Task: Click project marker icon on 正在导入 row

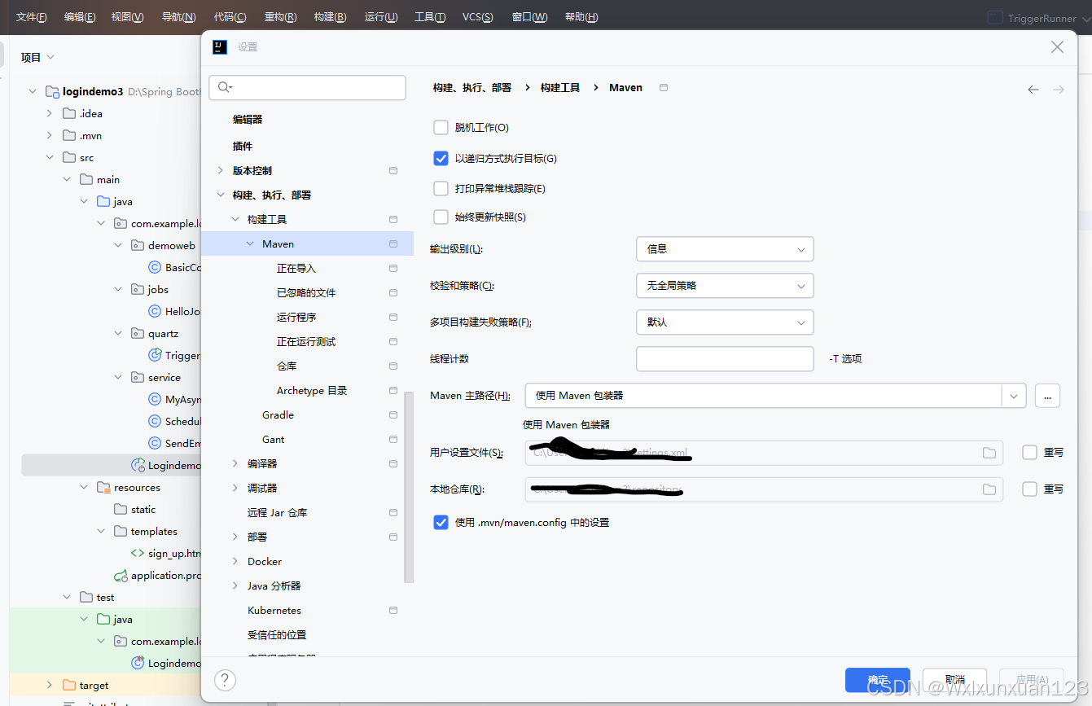Action: (x=393, y=269)
